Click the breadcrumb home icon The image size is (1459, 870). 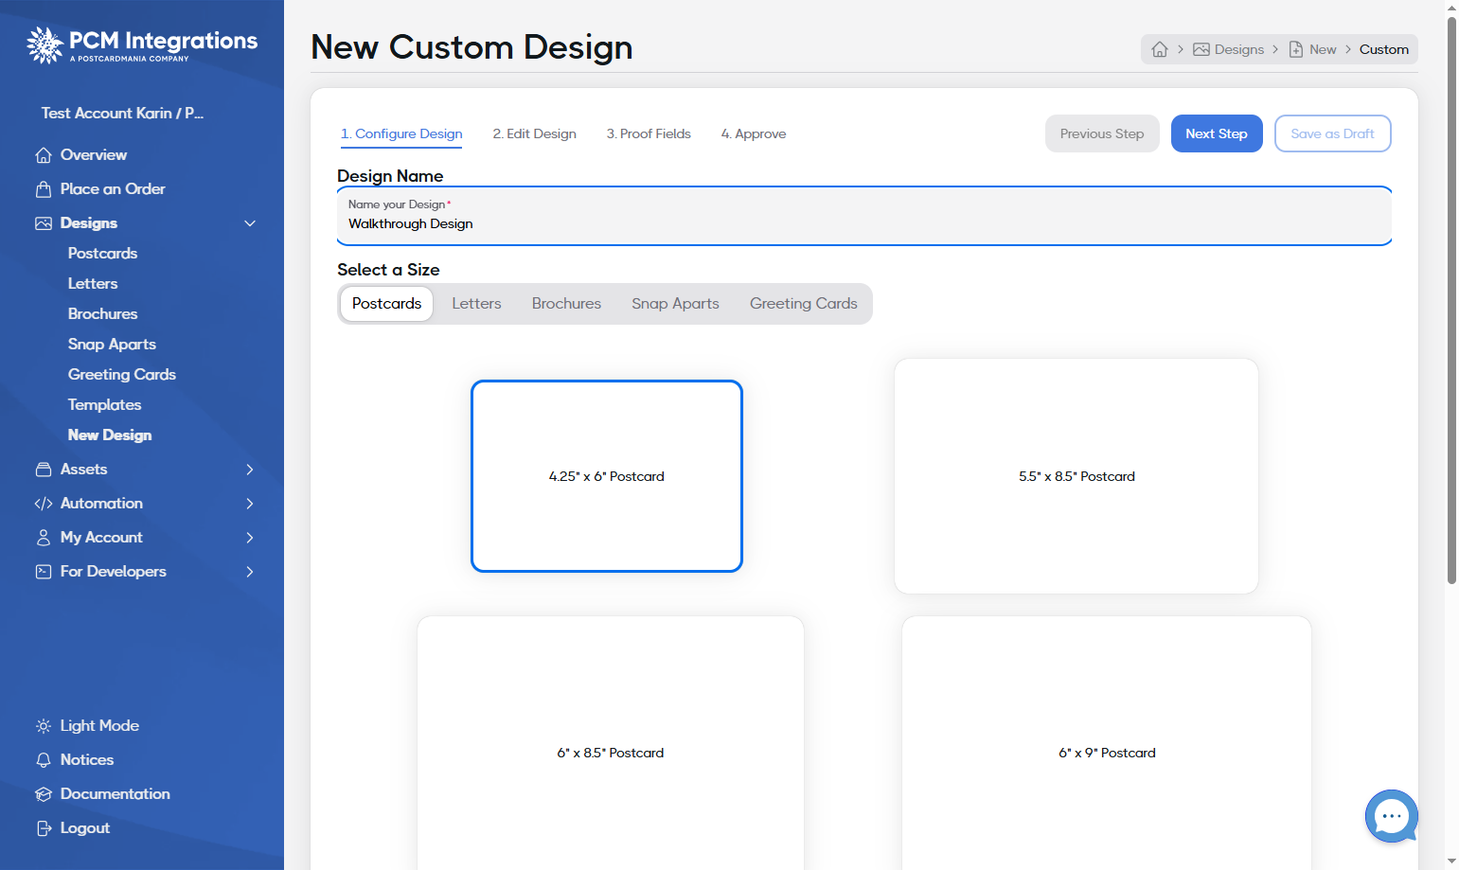[1160, 49]
